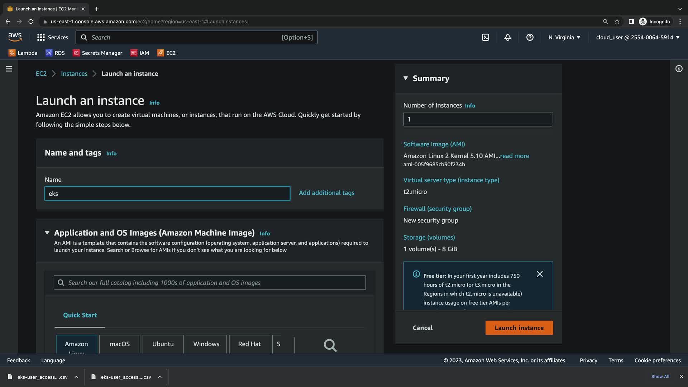Collapse the Summary panel
The width and height of the screenshot is (688, 387).
click(406, 78)
